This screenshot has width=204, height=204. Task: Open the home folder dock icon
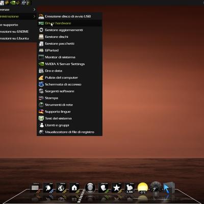74,188
